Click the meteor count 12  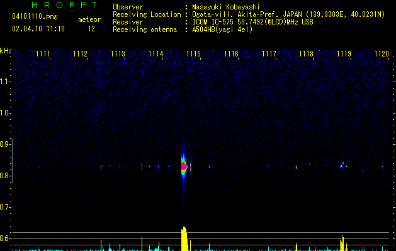tap(91, 29)
